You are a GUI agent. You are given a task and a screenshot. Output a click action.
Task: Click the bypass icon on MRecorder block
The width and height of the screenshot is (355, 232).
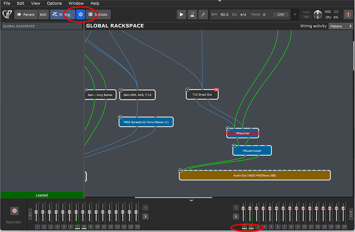point(228,128)
